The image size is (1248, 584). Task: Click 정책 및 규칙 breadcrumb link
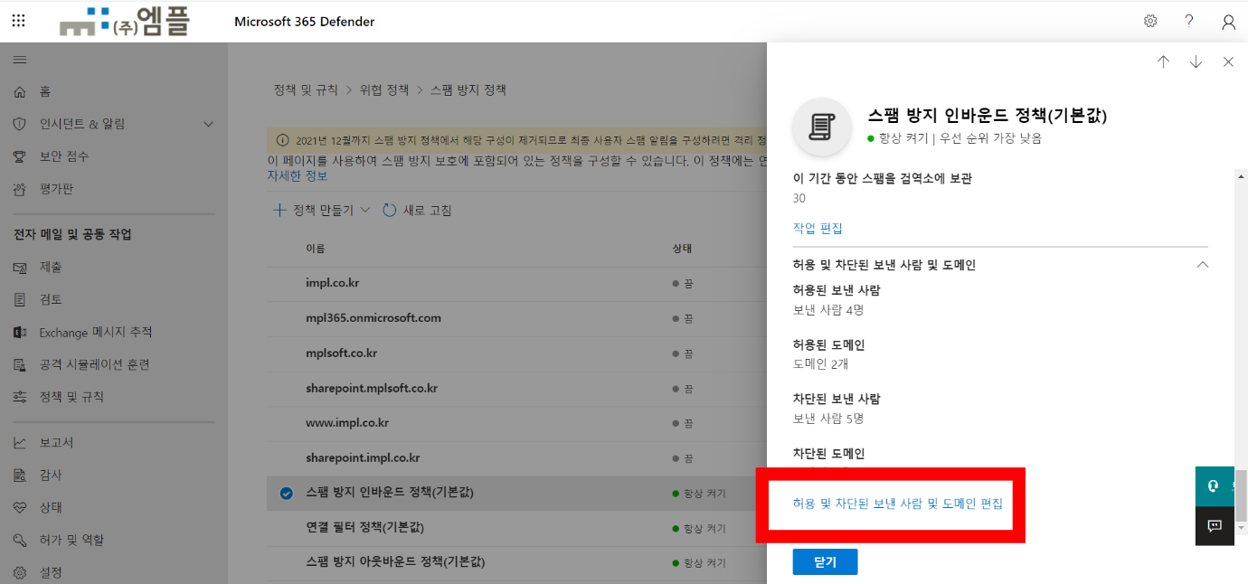[306, 90]
